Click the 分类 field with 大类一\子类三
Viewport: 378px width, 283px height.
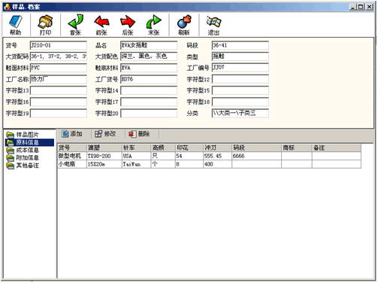(x=240, y=113)
